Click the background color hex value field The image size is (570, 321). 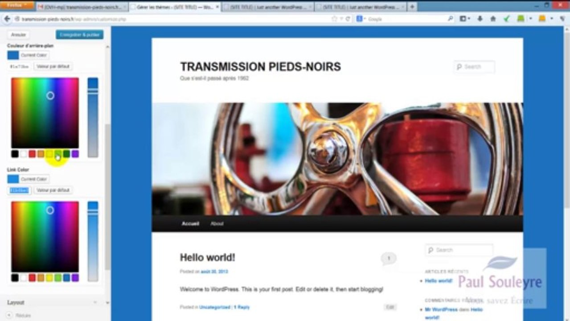[20, 66]
